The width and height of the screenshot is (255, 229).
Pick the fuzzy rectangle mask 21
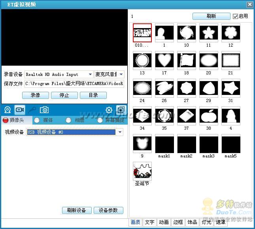[x=231, y=61]
